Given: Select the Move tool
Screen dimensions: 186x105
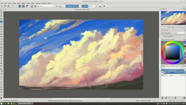Looking at the screenshot, I should click(x=1, y=50).
